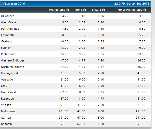Select Melbourne Minor Premiership odds 151.00
The image size is (155, 129).
coord(140,111)
